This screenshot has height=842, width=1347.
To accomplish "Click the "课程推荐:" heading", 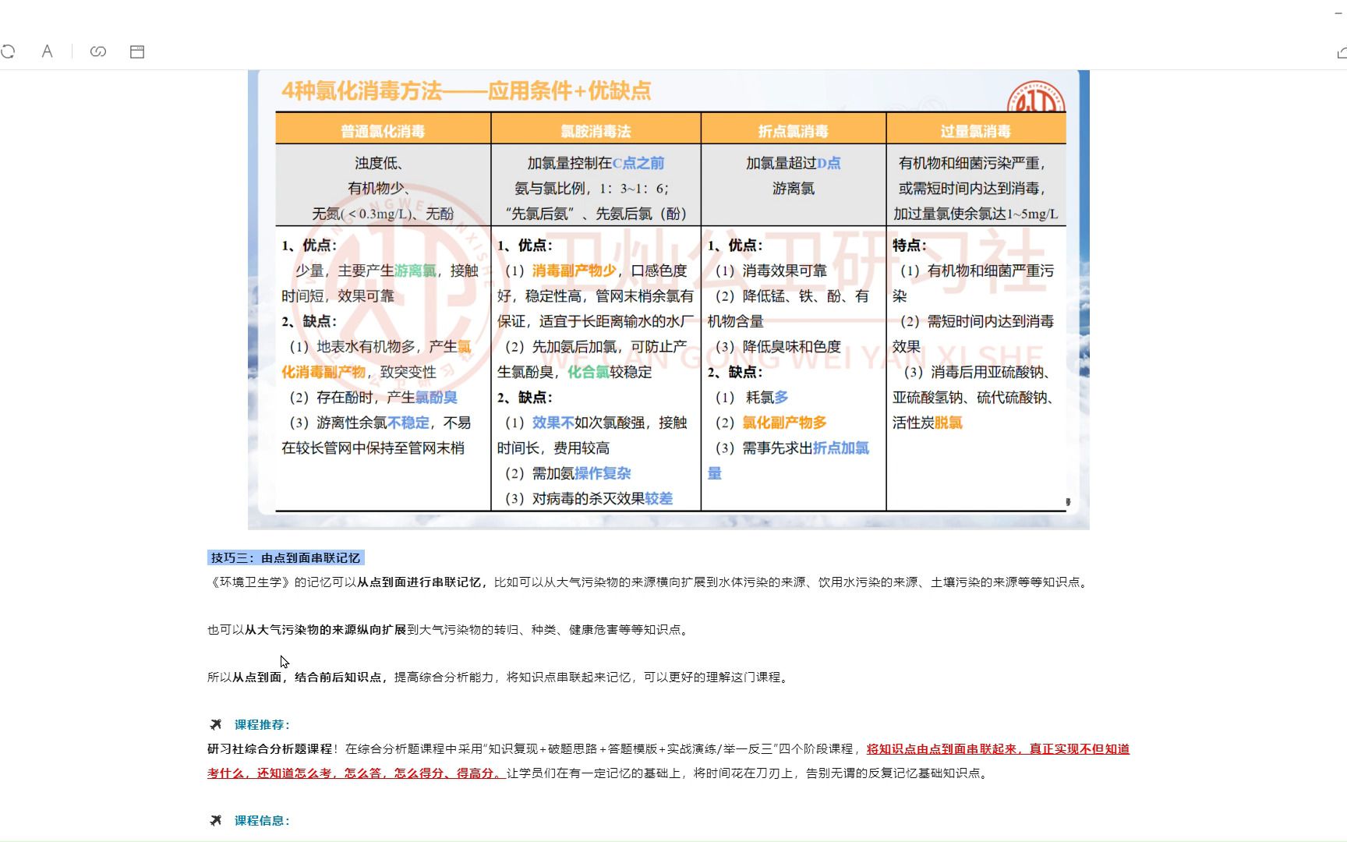I will 262,725.
